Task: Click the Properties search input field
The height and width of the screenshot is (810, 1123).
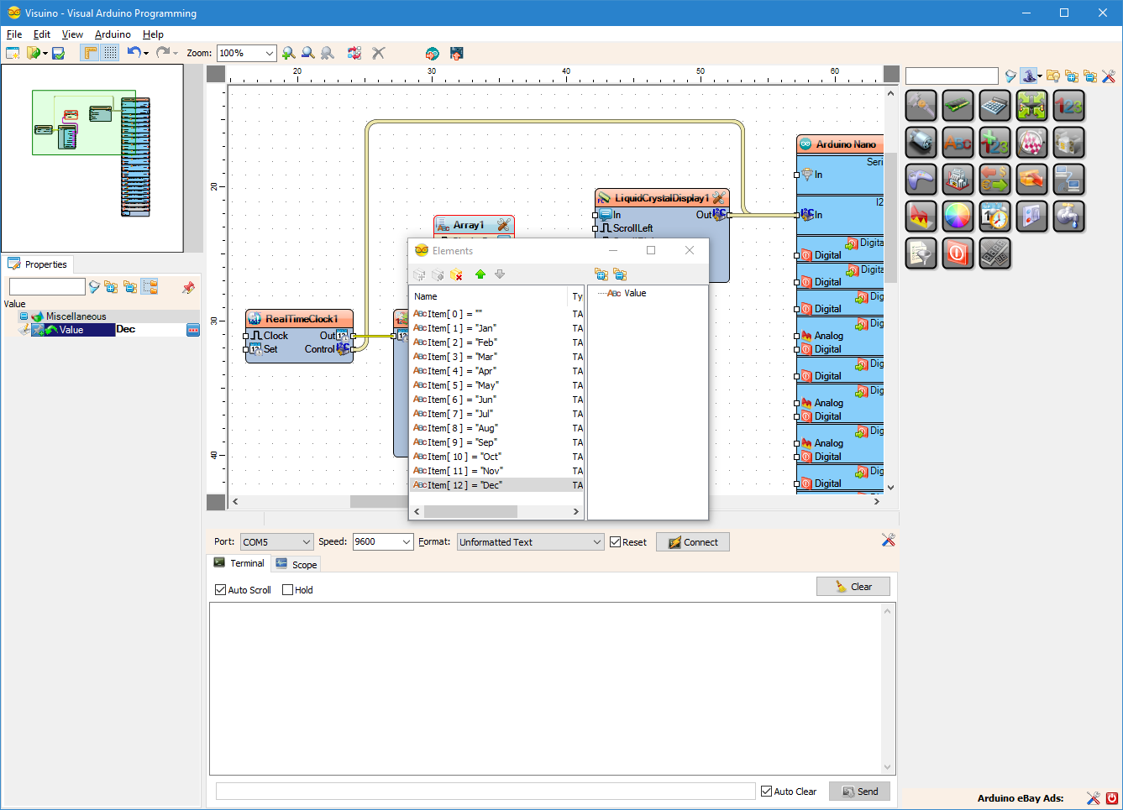Action: [47, 287]
